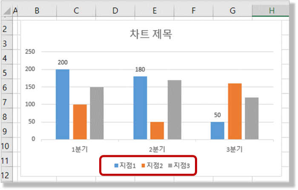Click the data label '200'
Image resolution: width=298 pixels, height=190 pixels.
pyautogui.click(x=63, y=62)
